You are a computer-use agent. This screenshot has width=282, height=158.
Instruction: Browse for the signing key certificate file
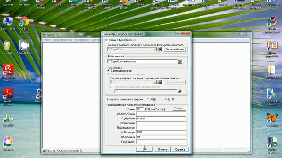click(180, 91)
